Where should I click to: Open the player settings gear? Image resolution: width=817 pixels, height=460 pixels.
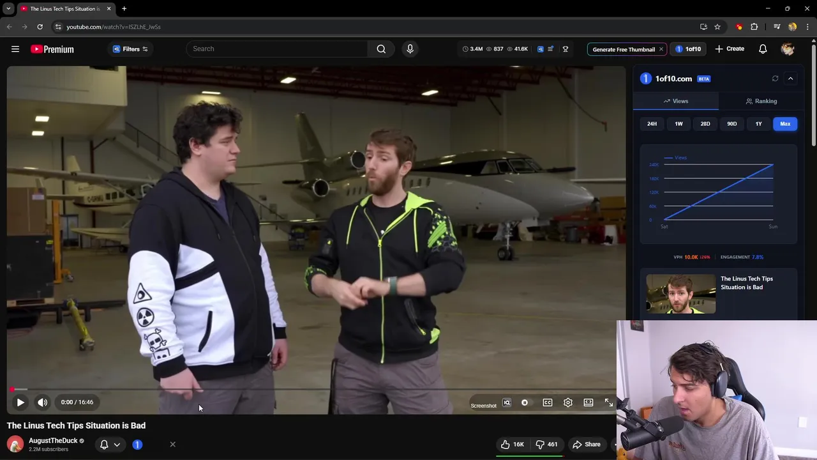click(568, 402)
